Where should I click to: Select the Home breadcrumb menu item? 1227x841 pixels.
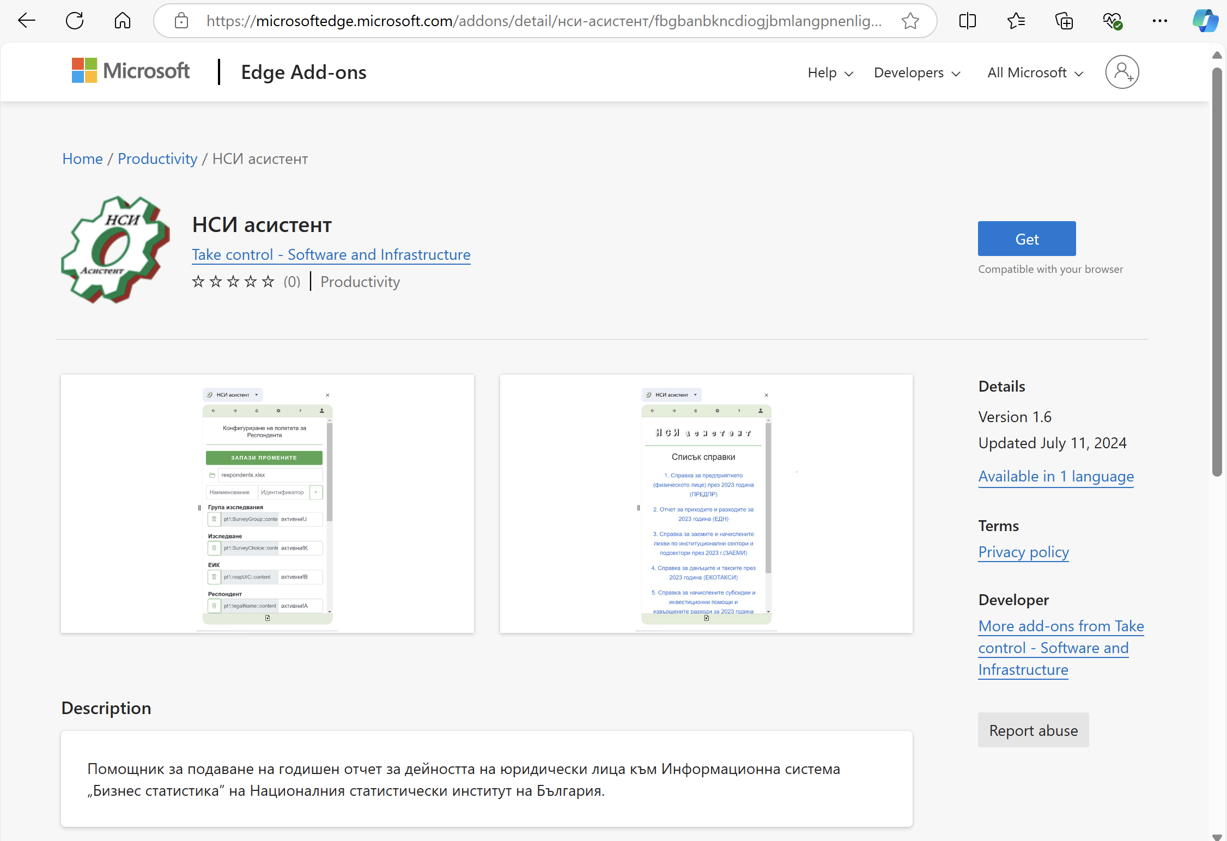pos(81,159)
